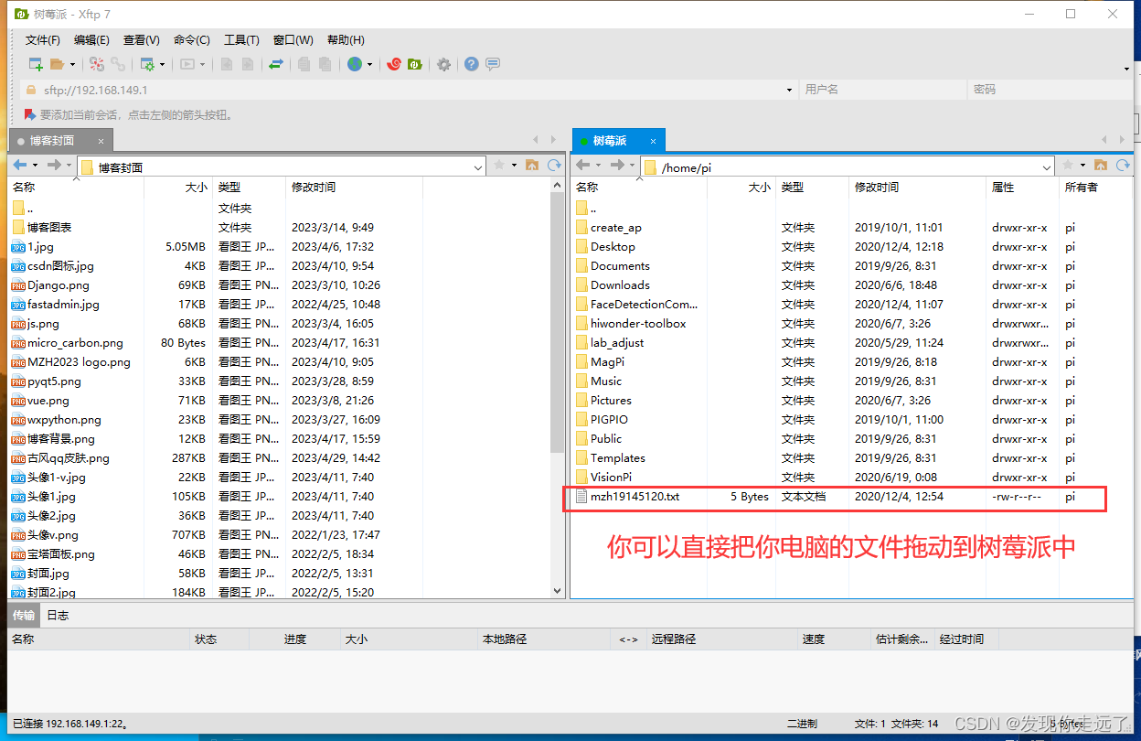Refresh the remote /home/pi pane
1141x741 pixels.
pyautogui.click(x=1123, y=165)
